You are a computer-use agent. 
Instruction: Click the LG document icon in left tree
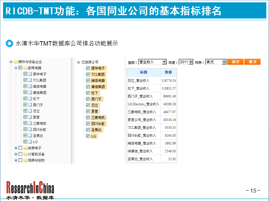[30, 142]
